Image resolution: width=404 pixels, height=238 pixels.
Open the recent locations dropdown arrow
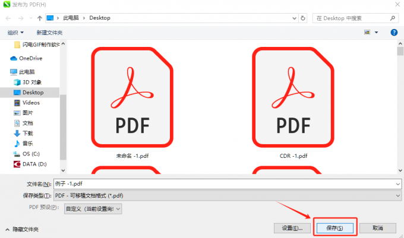[31, 18]
